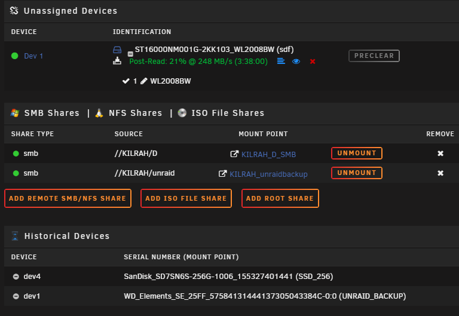This screenshot has width=459, height=316.
Task: Unmount the //KILRAH/D share
Action: click(357, 154)
